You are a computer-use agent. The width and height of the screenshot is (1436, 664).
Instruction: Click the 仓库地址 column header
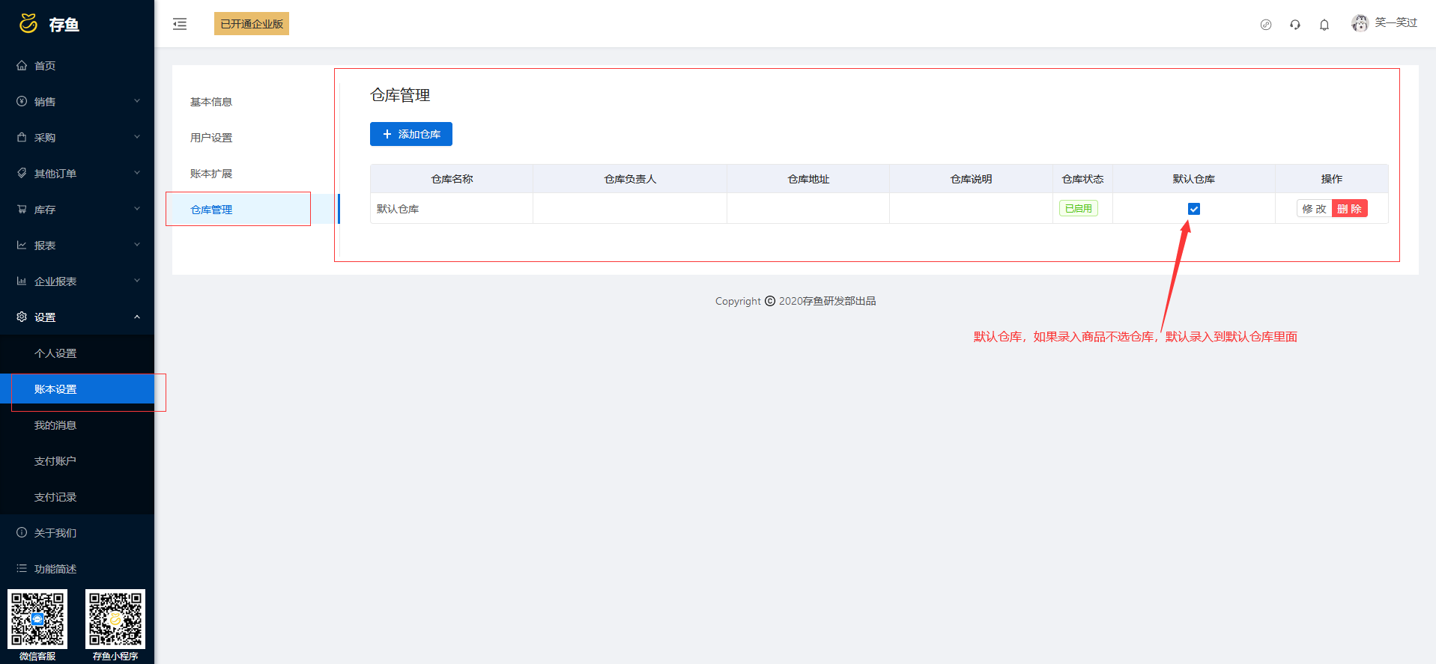click(x=808, y=179)
